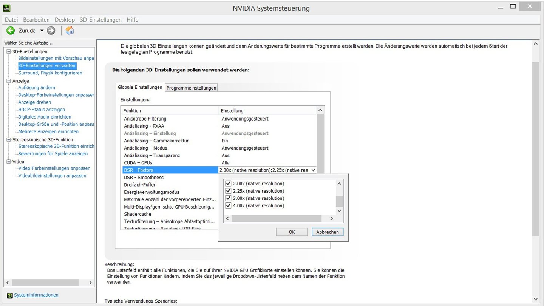Uncheck the 2.25x (native resolution) checkbox
Screen dimensions: 544x306
pos(228,191)
